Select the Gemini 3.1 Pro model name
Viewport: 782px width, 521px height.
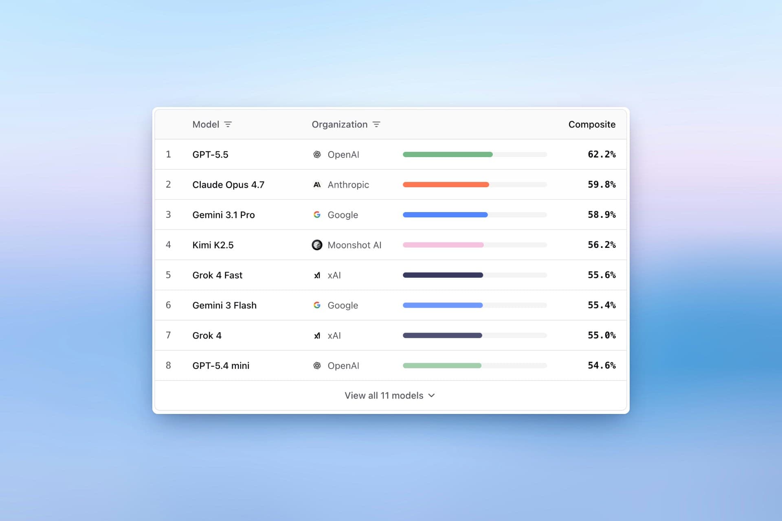tap(224, 215)
